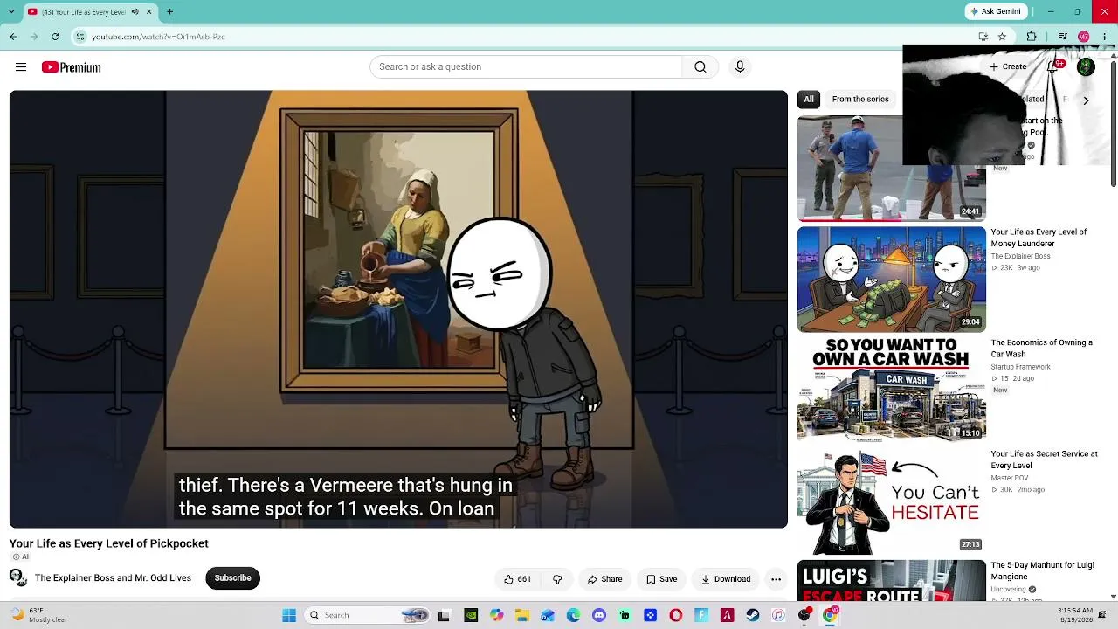Open the Luigi's Escape Route thumbnail
This screenshot has width=1118, height=629.
[891, 580]
